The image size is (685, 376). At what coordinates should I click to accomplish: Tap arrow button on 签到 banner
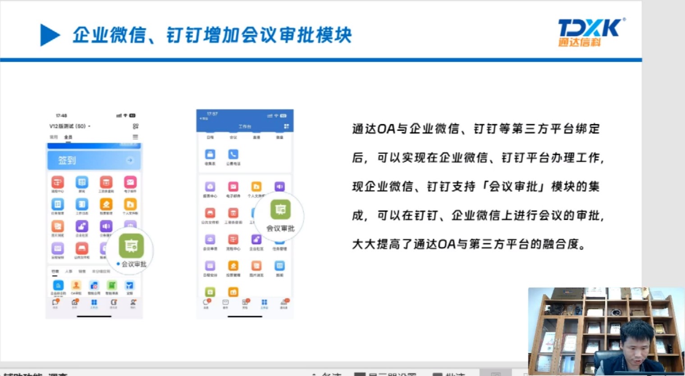tap(130, 160)
